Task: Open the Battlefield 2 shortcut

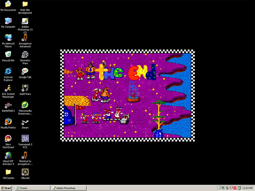Action: pos(8,105)
